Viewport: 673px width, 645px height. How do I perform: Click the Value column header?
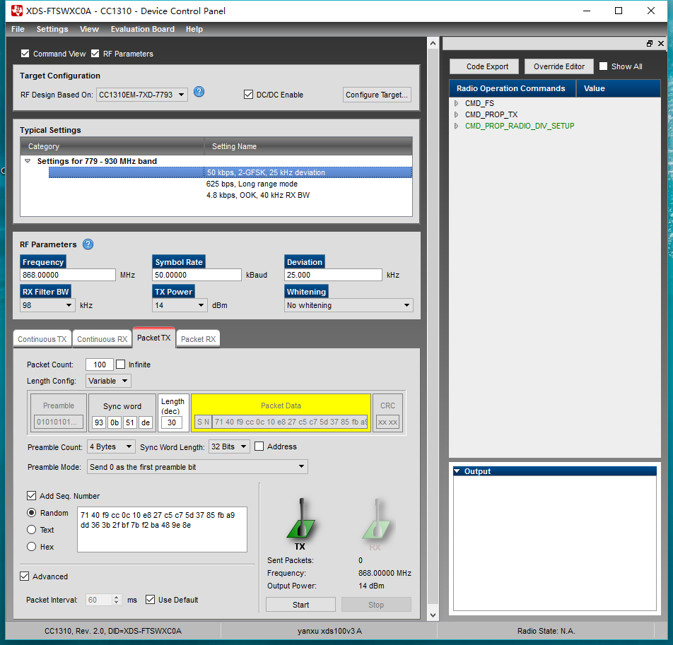618,88
